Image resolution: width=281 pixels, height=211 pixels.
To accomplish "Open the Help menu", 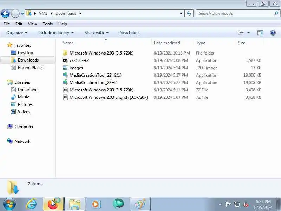I will click(x=63, y=24).
